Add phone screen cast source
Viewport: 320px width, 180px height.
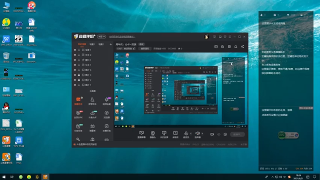tap(164, 134)
